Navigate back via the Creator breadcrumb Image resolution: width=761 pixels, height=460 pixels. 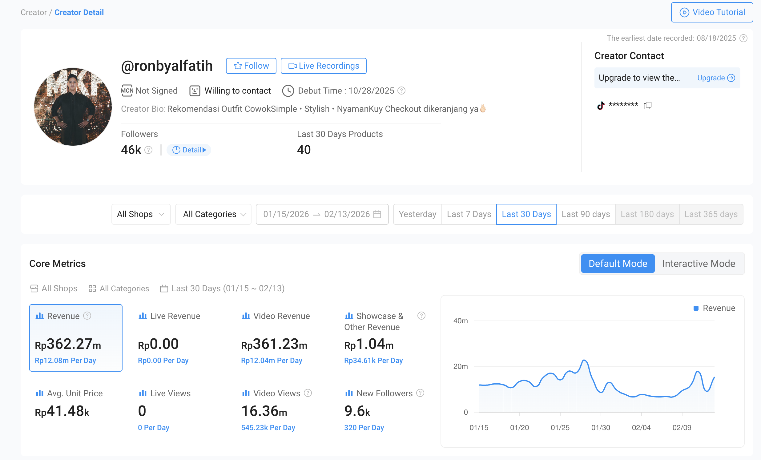[33, 12]
